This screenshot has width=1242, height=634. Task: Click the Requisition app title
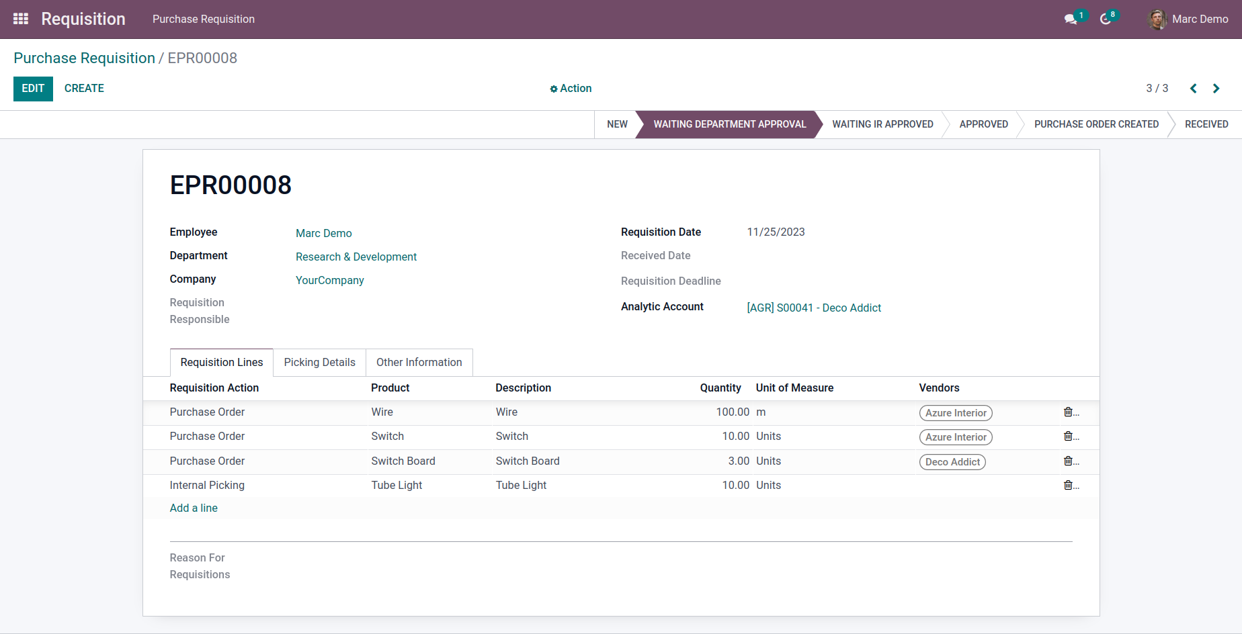pos(83,19)
